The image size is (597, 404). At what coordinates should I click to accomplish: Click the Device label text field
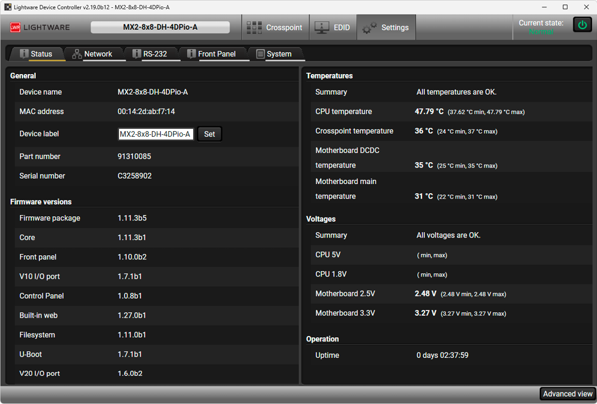[x=155, y=134]
